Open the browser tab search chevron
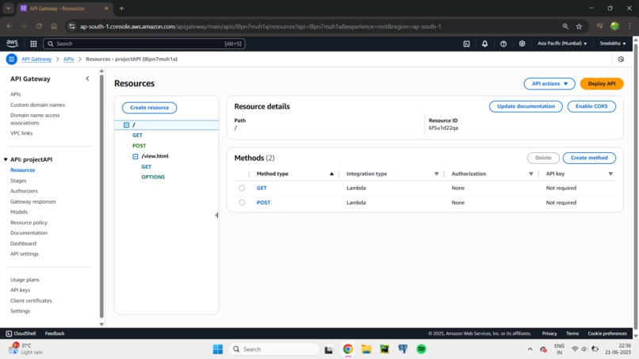The width and height of the screenshot is (639, 359). tap(8, 8)
